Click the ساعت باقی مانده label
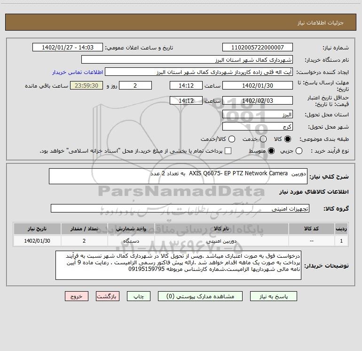362x351 pixels. pyautogui.click(x=47, y=86)
